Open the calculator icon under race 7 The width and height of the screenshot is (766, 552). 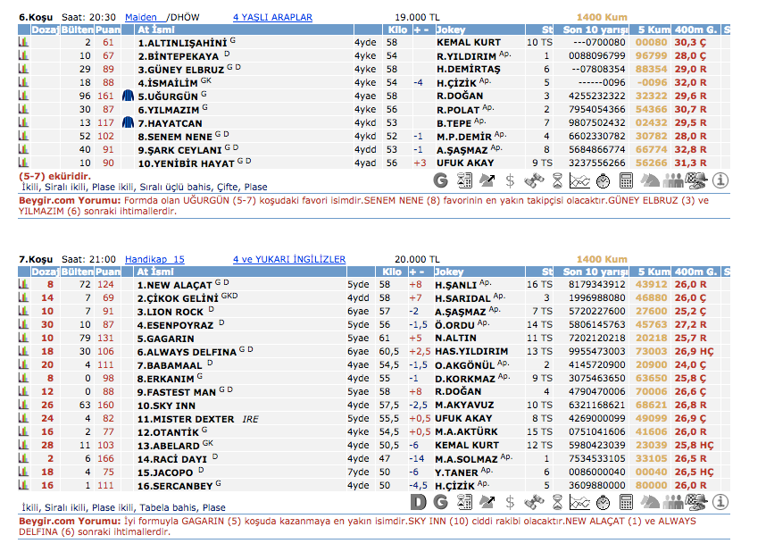[x=627, y=502]
